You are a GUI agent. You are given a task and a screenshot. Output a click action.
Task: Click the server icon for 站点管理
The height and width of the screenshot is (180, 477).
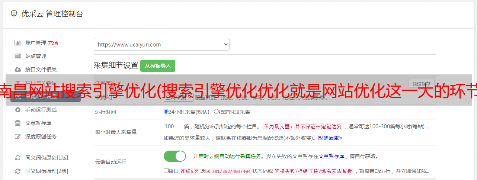point(17,56)
